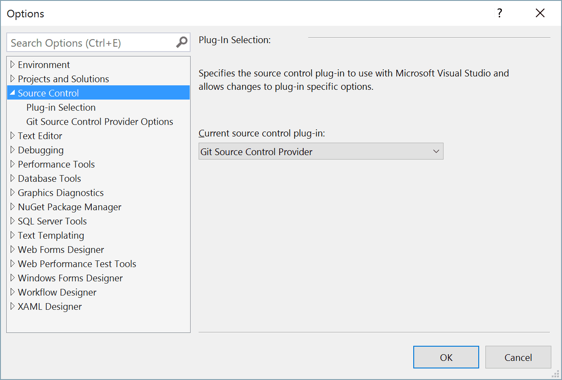
Task: Select the SQL Server Tools category
Action: point(52,221)
